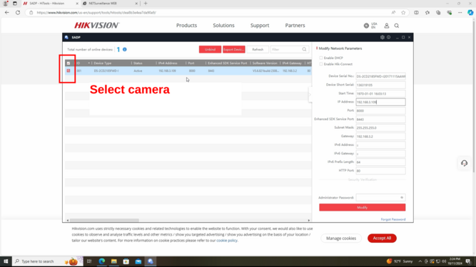Click magnifier icon in SADP filter box

tap(304, 49)
